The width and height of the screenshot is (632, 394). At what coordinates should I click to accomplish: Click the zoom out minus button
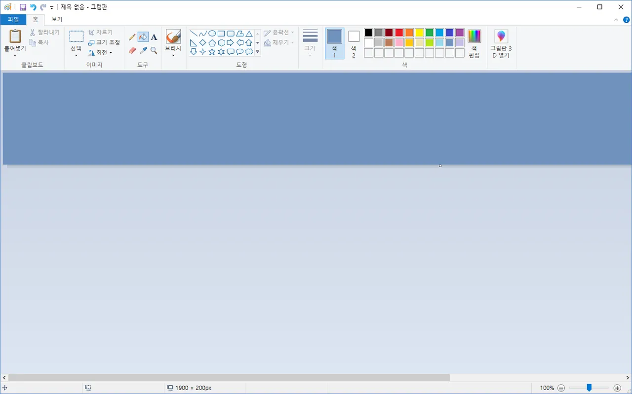tap(561, 388)
